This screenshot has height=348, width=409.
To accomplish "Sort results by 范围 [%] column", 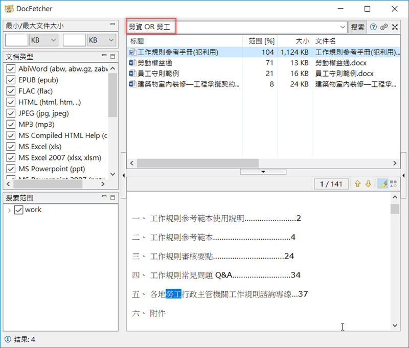I will click(x=260, y=41).
